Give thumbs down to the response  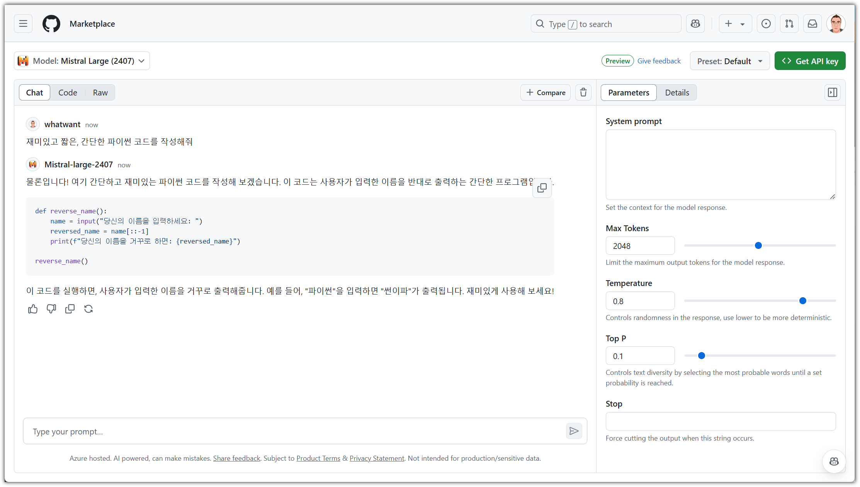(51, 309)
